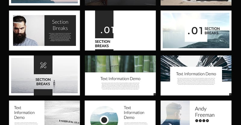241x125 pixels.
Task: Select "Section Breaks" title beside bearded man
Action: coord(60,25)
